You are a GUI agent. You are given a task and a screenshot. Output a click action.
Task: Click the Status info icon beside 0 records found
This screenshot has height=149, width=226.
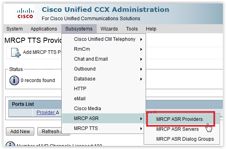[14, 80]
